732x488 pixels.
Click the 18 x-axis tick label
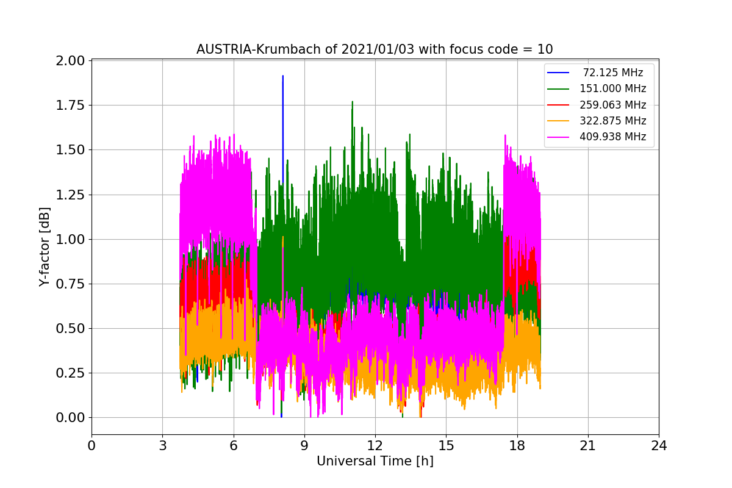pos(517,446)
